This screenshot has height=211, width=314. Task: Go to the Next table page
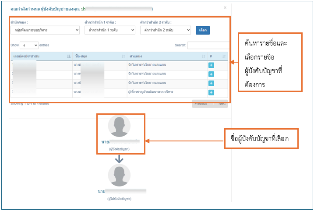tap(222, 104)
